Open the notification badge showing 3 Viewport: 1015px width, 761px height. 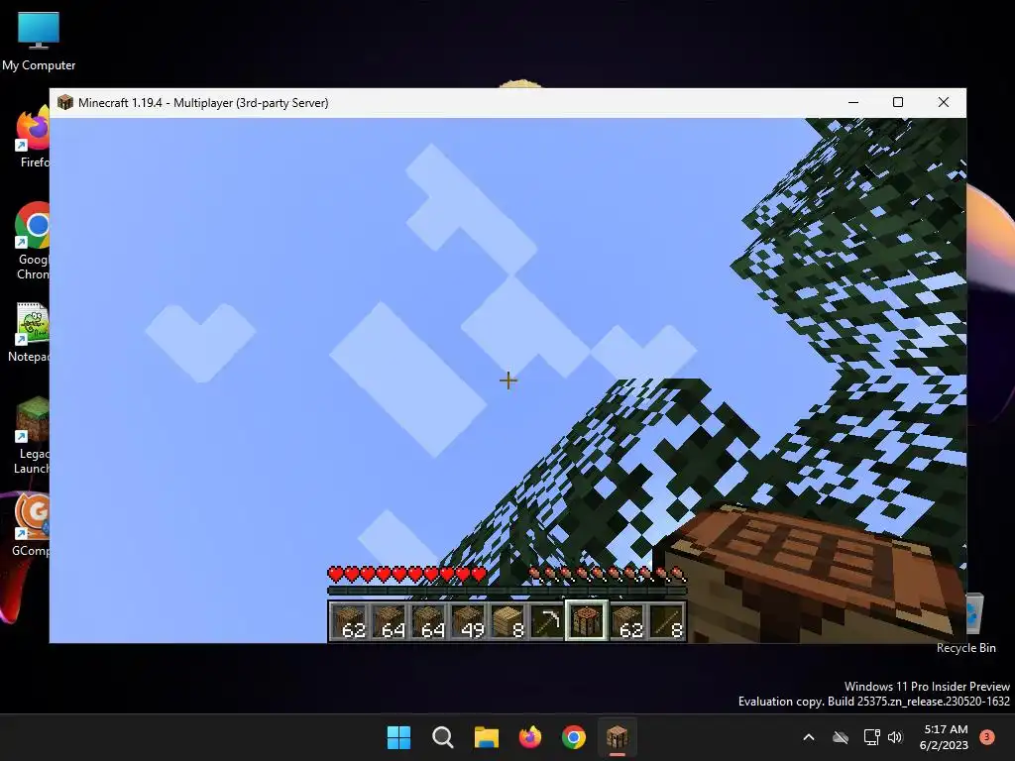point(986,737)
